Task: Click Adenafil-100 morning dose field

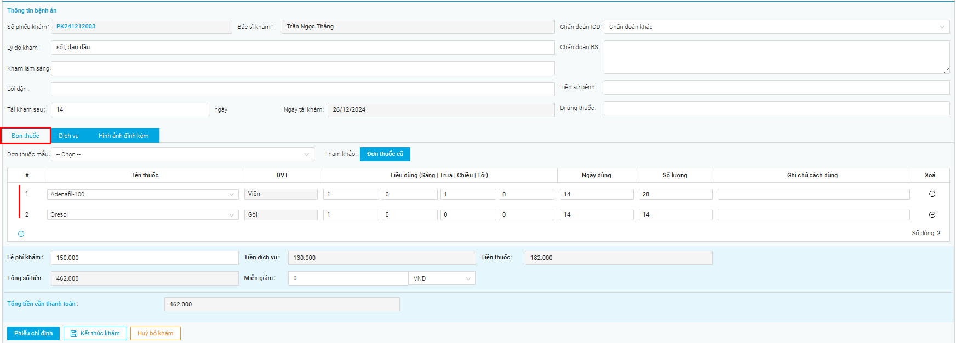Action: 351,194
